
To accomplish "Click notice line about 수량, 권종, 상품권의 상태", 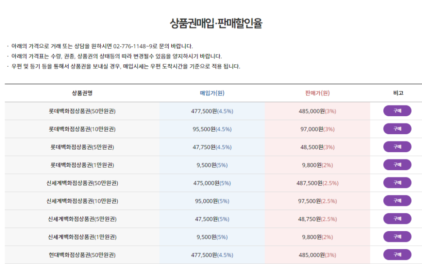I will click(x=116, y=56).
